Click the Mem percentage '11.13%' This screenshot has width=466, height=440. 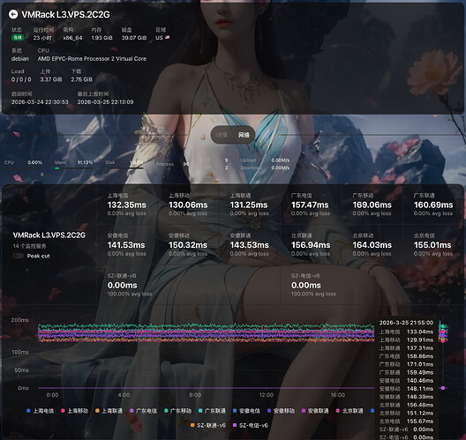(86, 162)
